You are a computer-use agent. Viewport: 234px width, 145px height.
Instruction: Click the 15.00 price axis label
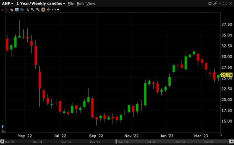[x=226, y=121]
